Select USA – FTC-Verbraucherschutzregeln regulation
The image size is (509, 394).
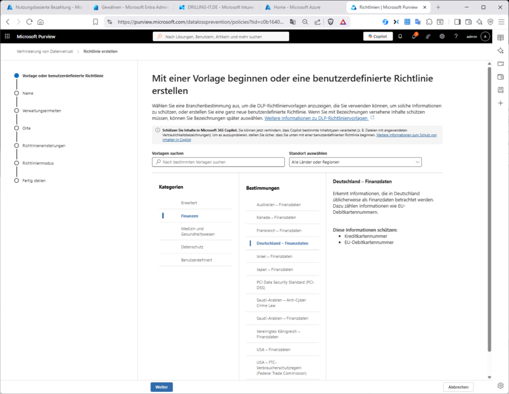(282, 368)
